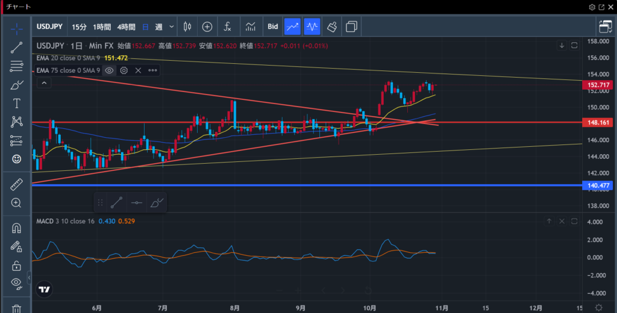Image resolution: width=617 pixels, height=313 pixels.
Task: Open the emoji icons tool
Action: (16, 159)
